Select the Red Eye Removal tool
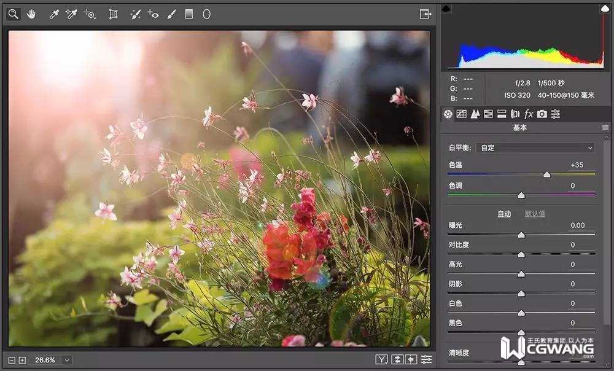Screen dimensions: 614x371 tap(153, 15)
